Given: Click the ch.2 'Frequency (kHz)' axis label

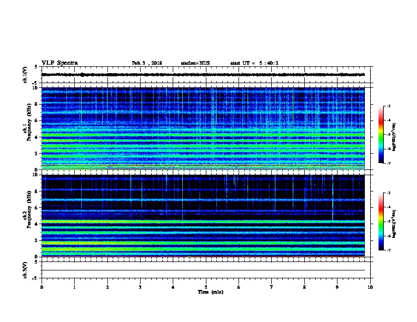Looking at the screenshot, I should (x=29, y=209).
